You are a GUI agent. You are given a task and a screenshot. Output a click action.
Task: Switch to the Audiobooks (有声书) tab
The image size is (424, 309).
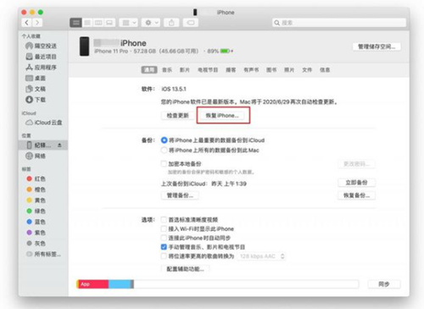pyautogui.click(x=251, y=69)
